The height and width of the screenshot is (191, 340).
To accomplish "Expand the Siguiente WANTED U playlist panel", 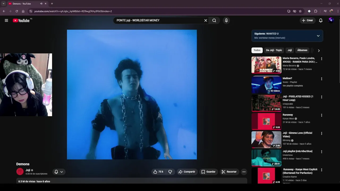I will (x=318, y=36).
